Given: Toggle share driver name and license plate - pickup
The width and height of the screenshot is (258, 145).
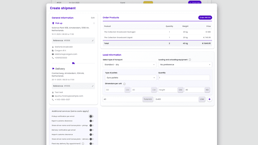Looking at the screenshot, I should [91, 125].
